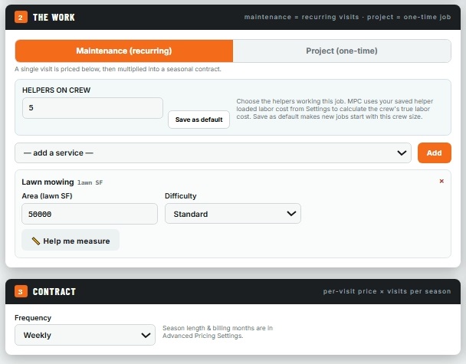Click the orange Add button
This screenshot has width=466, height=364.
click(x=435, y=152)
